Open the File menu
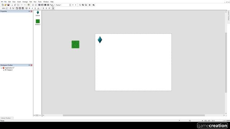 click(x=5, y=2)
